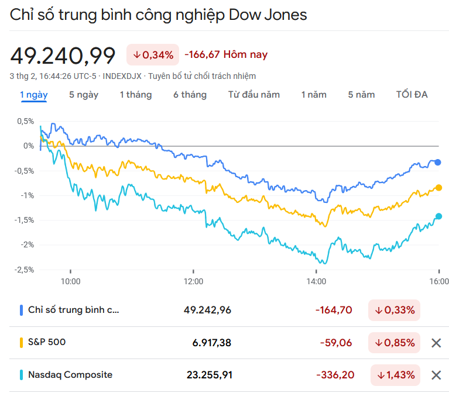Click the teal Nasdaq endpoint dot
The image size is (449, 393).
(438, 216)
